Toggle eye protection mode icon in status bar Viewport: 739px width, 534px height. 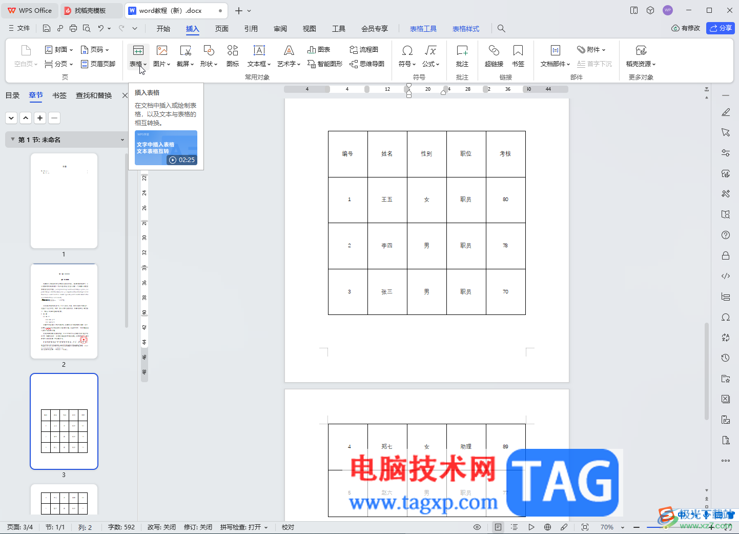coord(477,527)
